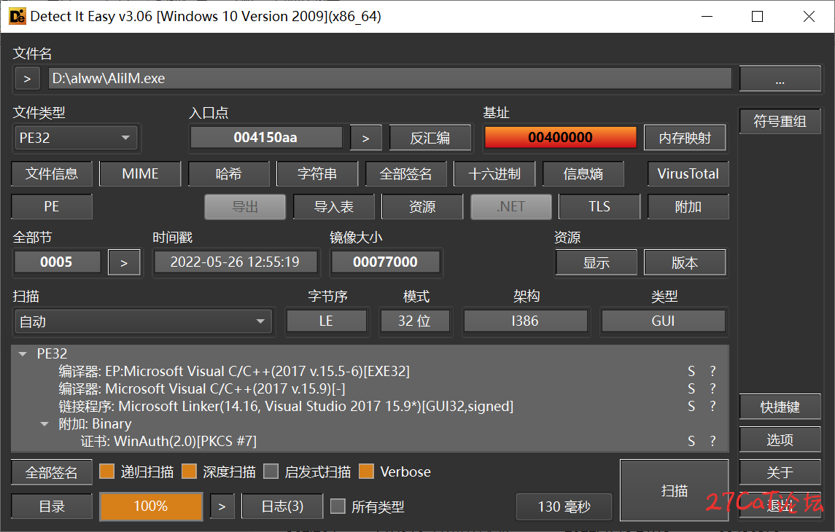Viewport: 835px width, 532px height.
Task: Click the Detect It Easy title bar icon
Action: (18, 17)
